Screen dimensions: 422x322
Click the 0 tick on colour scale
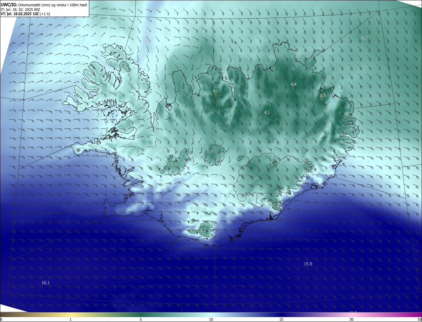pyautogui.click(x=1, y=319)
